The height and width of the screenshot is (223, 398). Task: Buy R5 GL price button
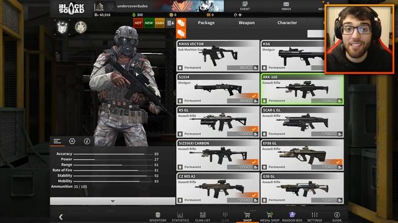243,134
